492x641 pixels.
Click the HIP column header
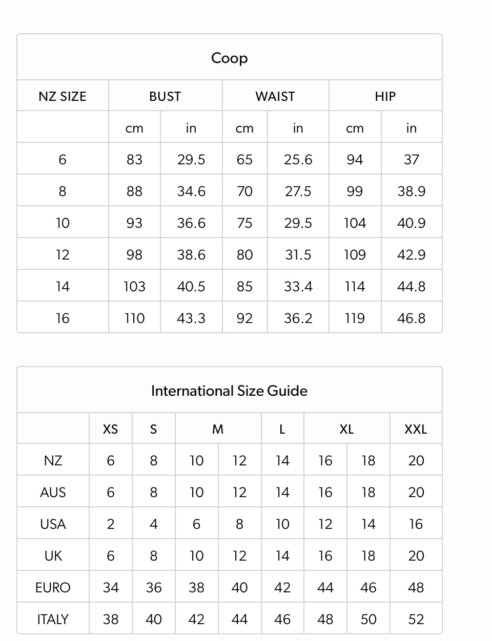tap(385, 96)
